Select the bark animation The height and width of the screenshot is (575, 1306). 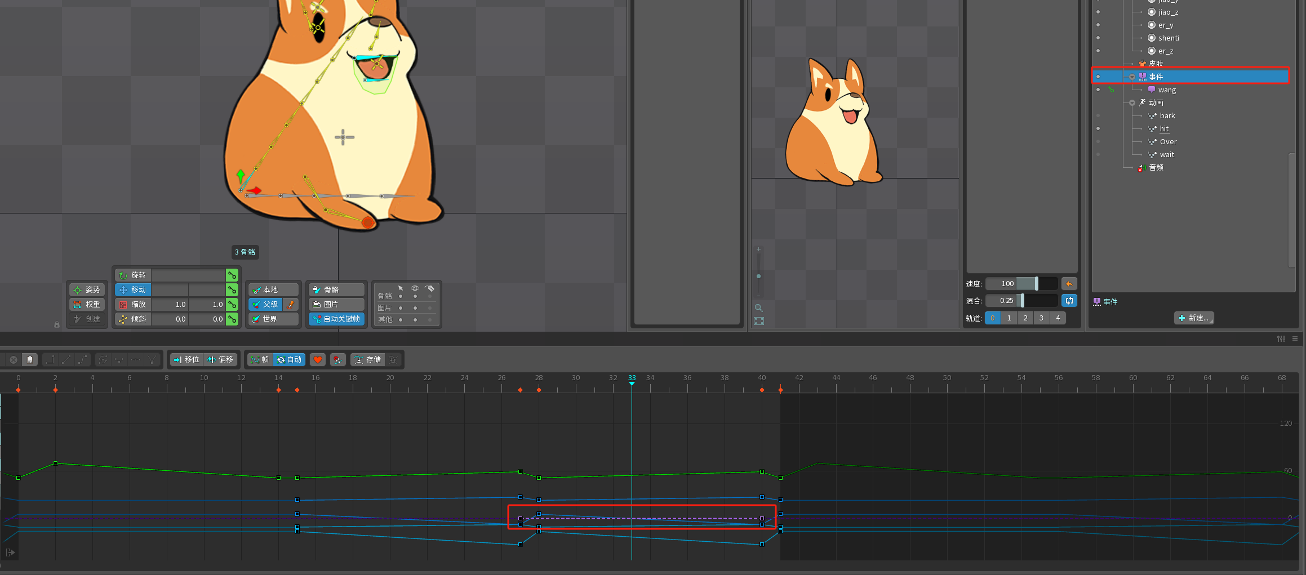click(1167, 115)
